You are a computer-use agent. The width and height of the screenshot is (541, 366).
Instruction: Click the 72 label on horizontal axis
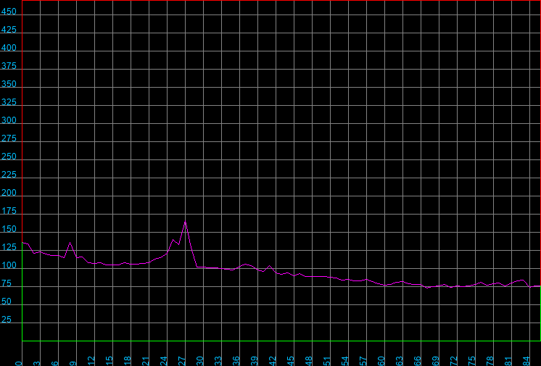pyautogui.click(x=453, y=361)
